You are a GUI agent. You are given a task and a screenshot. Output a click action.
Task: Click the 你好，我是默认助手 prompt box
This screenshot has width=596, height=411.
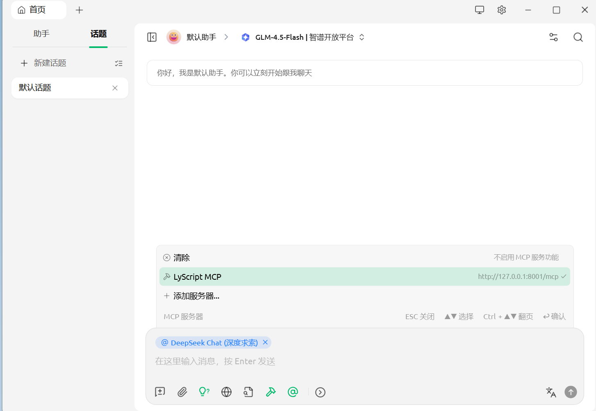click(x=364, y=73)
